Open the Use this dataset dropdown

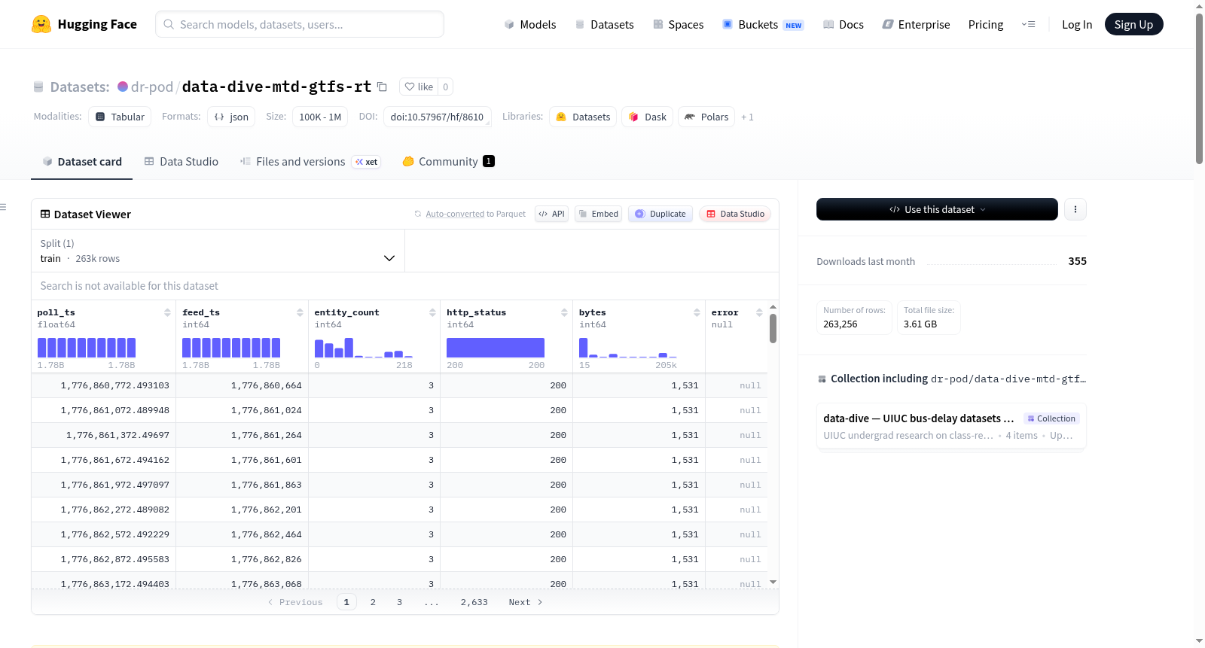pos(937,209)
